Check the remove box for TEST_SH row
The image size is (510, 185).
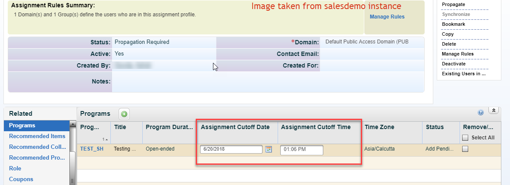click(465, 149)
